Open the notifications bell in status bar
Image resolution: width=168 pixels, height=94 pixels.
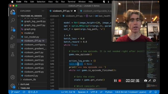156,92
